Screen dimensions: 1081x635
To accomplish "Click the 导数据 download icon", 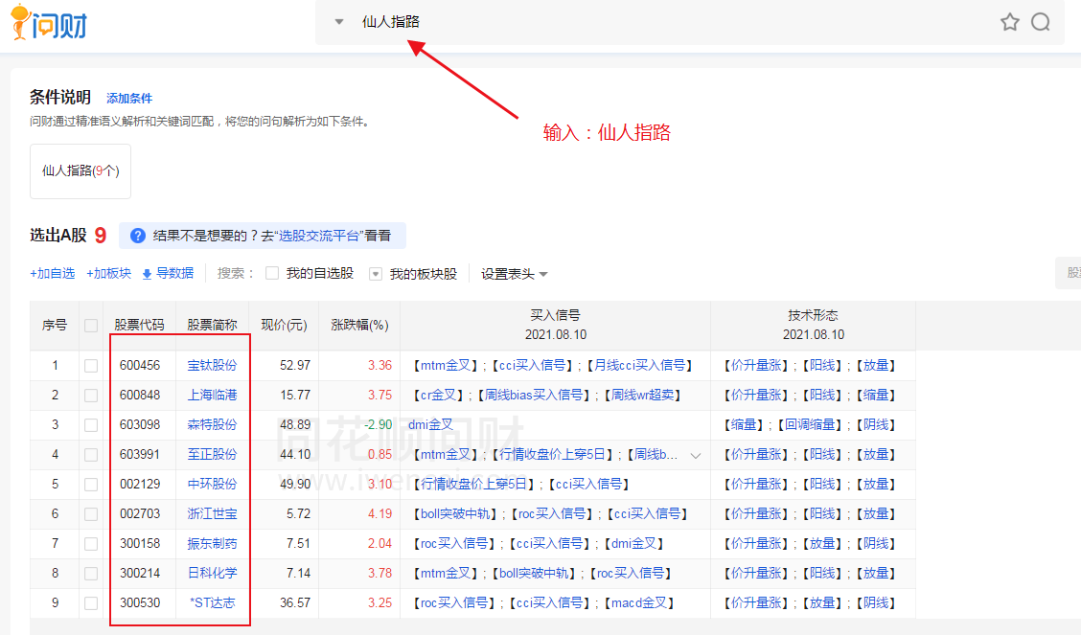I will (x=147, y=274).
